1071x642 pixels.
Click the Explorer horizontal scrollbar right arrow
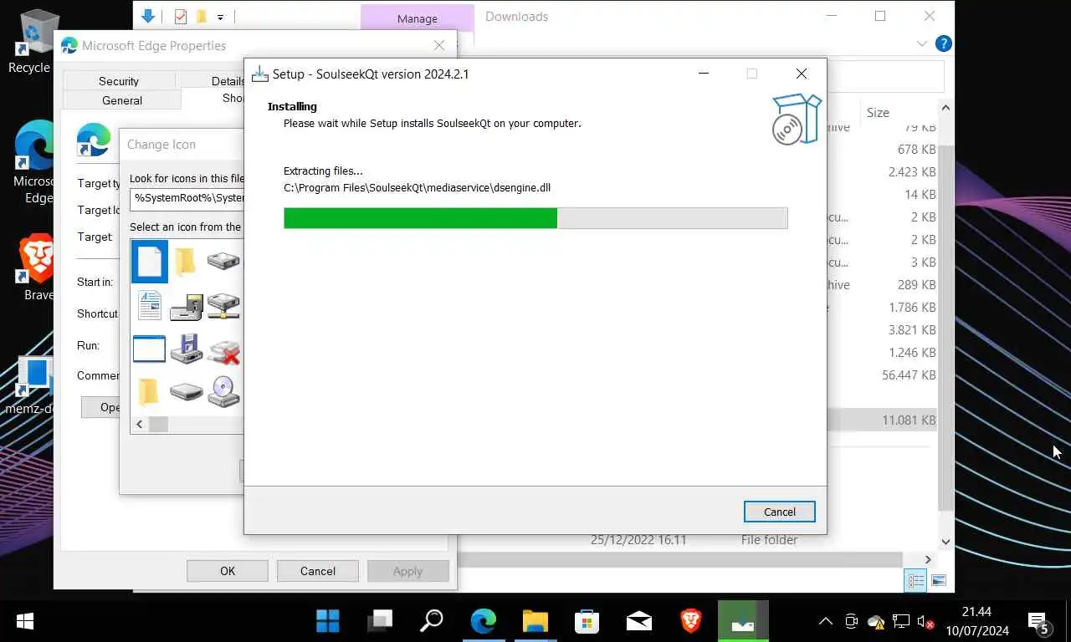(x=928, y=559)
